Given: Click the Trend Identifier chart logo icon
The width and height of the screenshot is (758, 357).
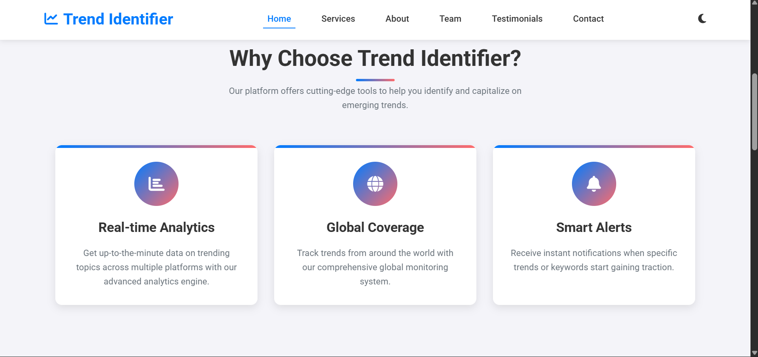Looking at the screenshot, I should coord(51,19).
